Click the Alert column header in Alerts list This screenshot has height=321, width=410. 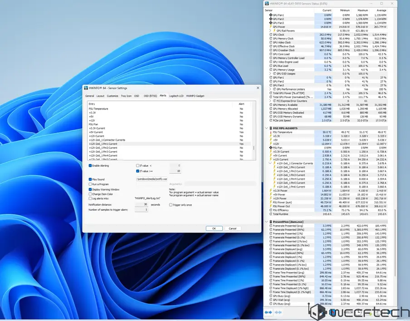click(241, 104)
